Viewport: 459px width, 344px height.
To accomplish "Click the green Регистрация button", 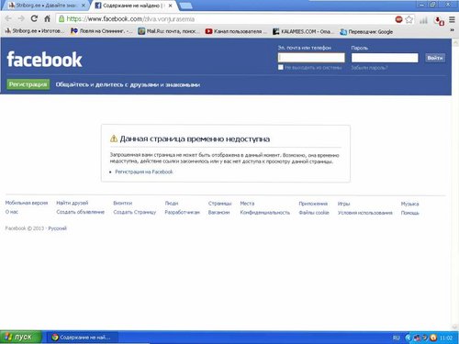I will coord(28,84).
